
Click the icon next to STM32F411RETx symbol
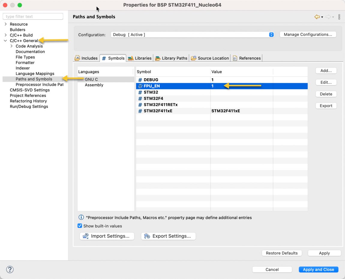[x=140, y=105]
